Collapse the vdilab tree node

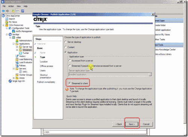click(10, 37)
